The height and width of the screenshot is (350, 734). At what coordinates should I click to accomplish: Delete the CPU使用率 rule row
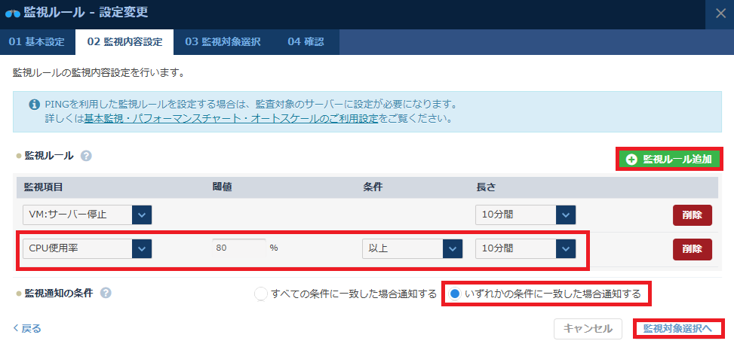(692, 248)
